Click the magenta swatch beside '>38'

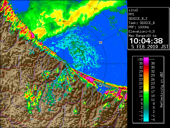[x=146, y=59]
